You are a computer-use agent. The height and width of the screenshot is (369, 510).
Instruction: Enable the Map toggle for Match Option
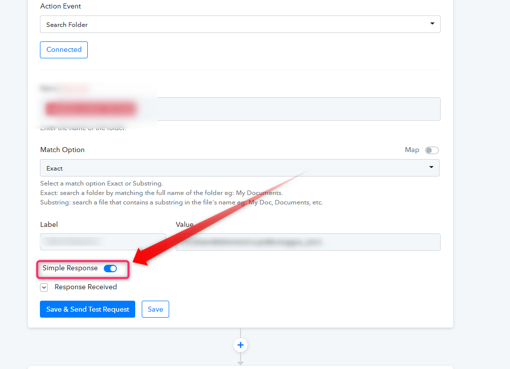pyautogui.click(x=432, y=150)
